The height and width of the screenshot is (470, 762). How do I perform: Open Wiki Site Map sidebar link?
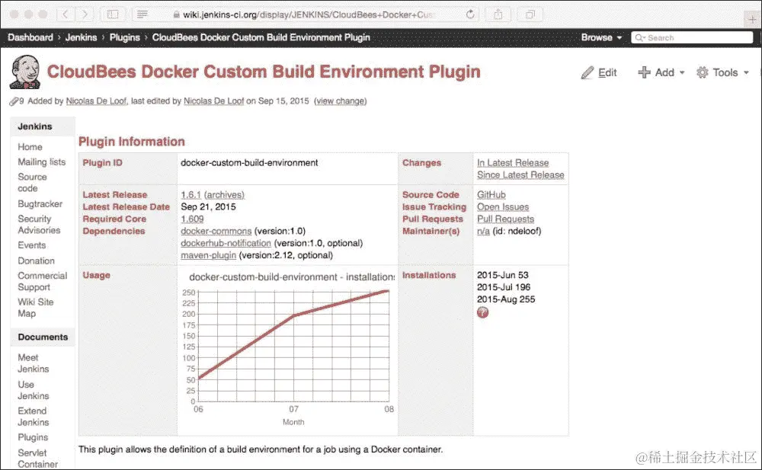(x=36, y=308)
